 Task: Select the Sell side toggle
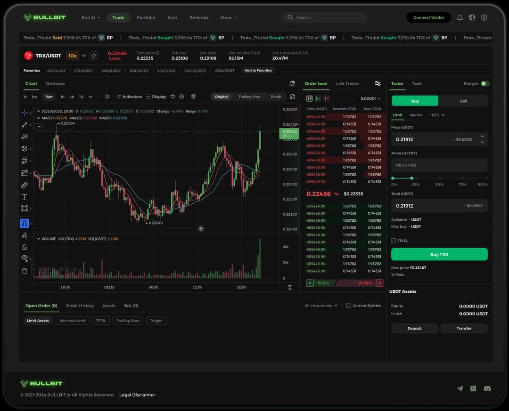click(x=463, y=101)
